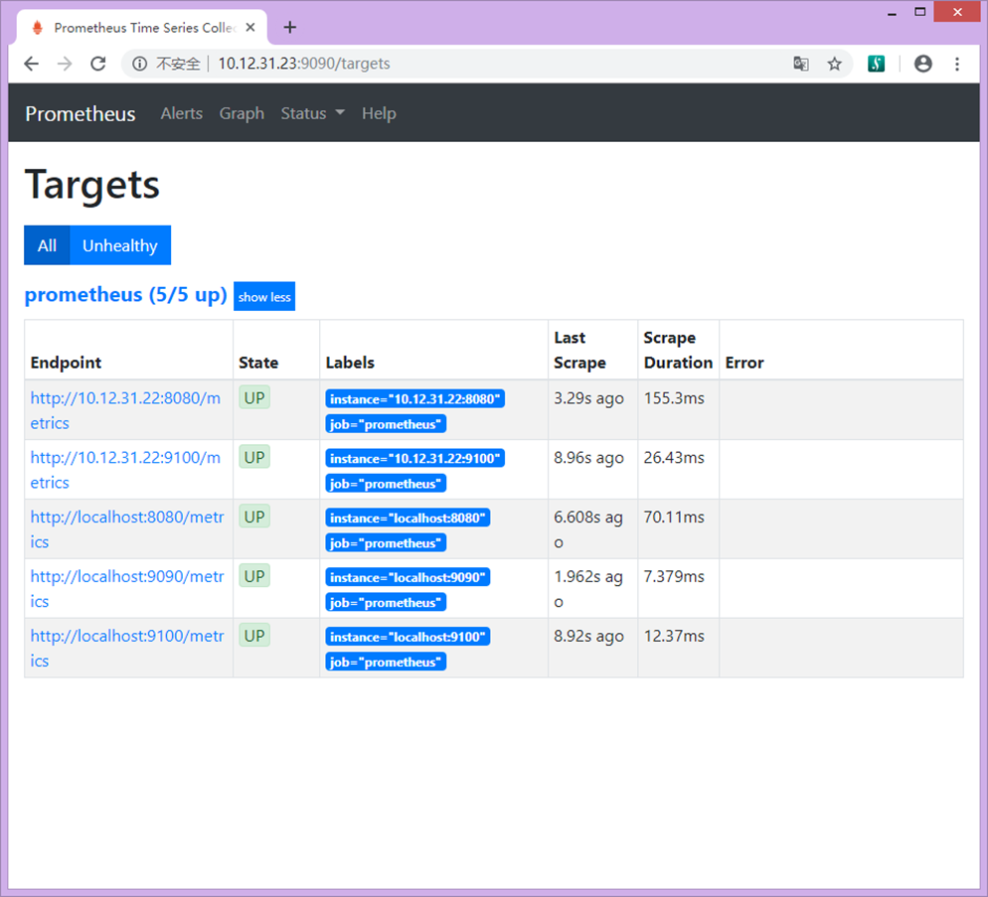This screenshot has height=897, width=988.
Task: Open the green S browser extension
Action: point(876,64)
